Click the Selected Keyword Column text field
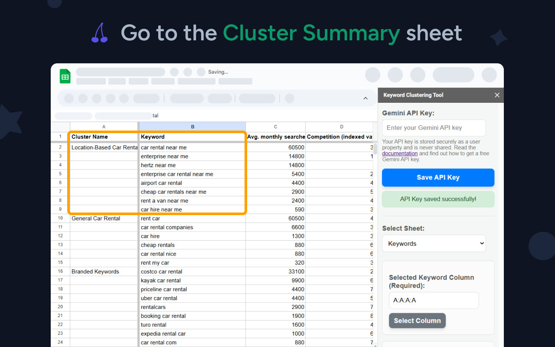Image resolution: width=555 pixels, height=347 pixels. click(434, 300)
